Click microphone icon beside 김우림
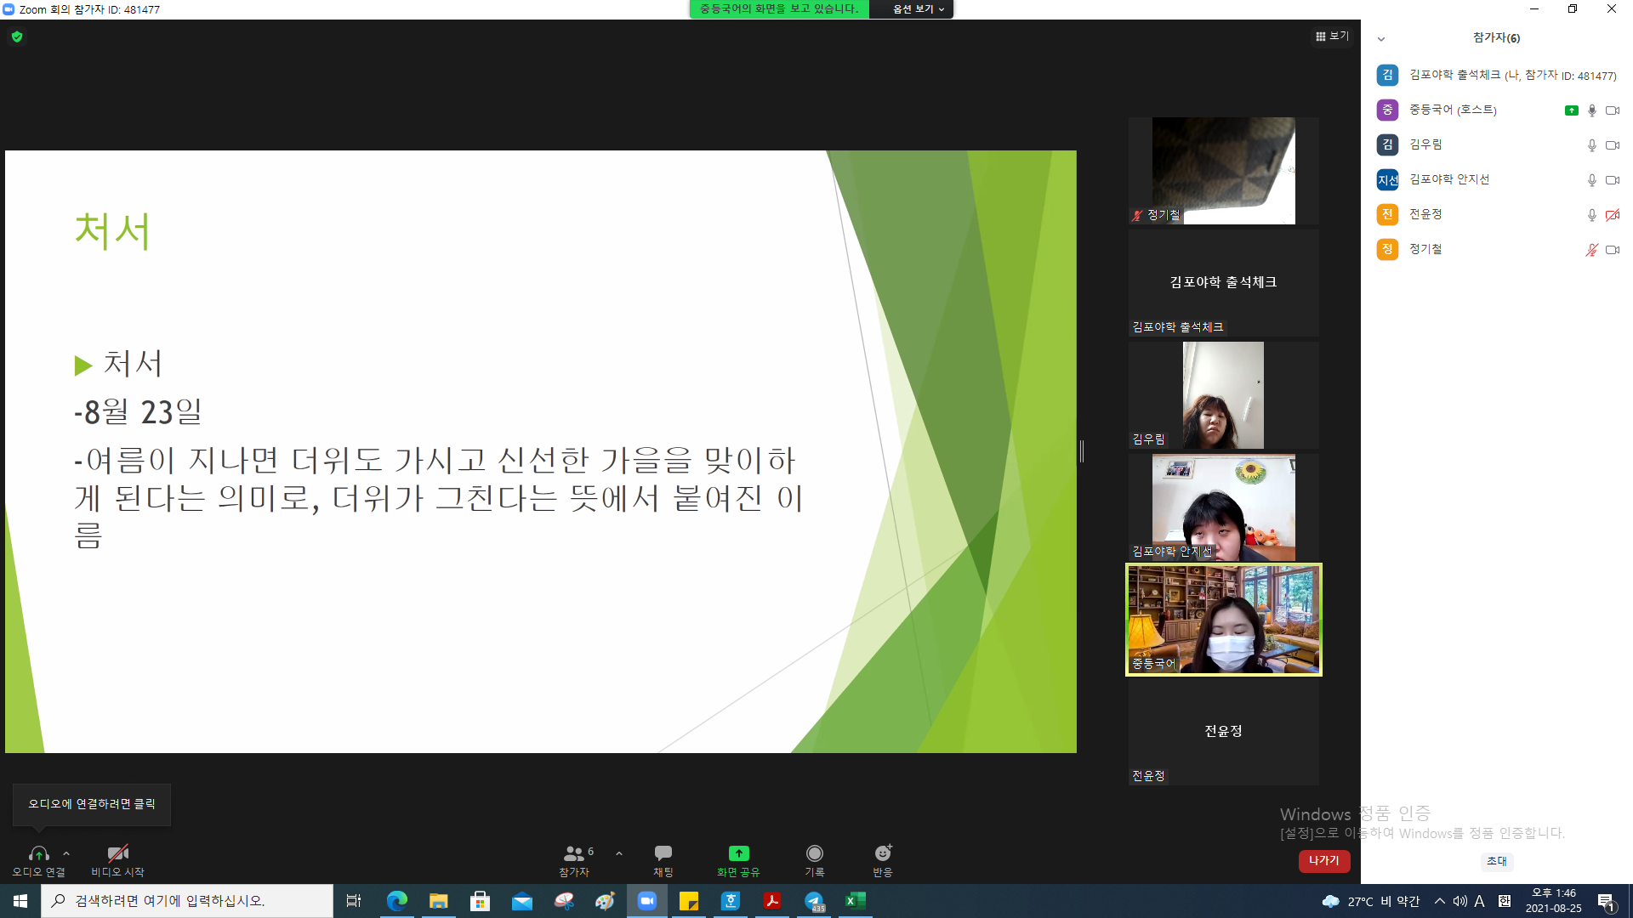This screenshot has height=918, width=1633. tap(1592, 145)
